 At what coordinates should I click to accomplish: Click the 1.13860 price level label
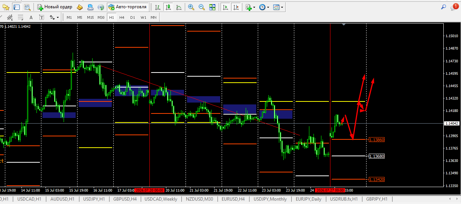coord(376,139)
